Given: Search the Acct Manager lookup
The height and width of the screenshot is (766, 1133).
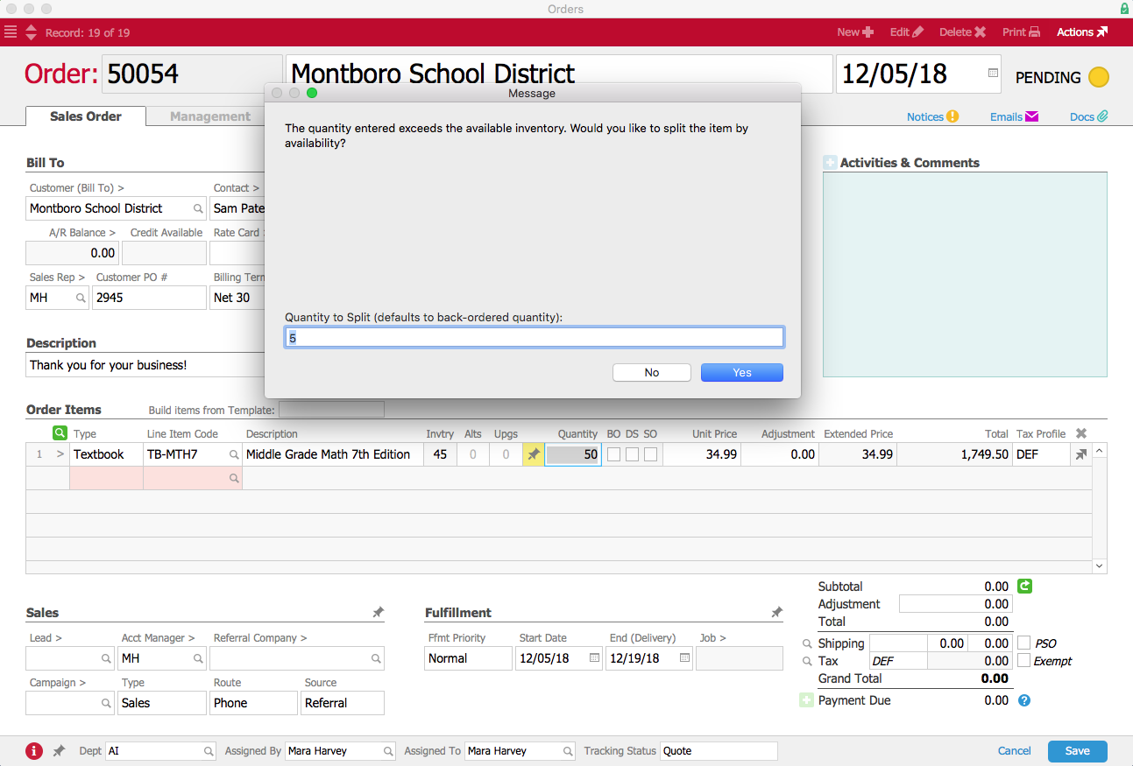Looking at the screenshot, I should [198, 658].
